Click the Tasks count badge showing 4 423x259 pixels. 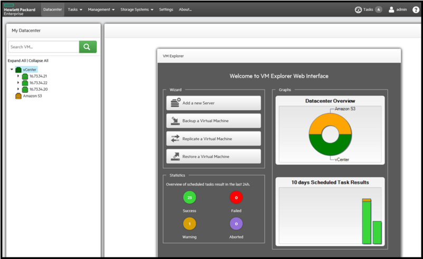[379, 9]
